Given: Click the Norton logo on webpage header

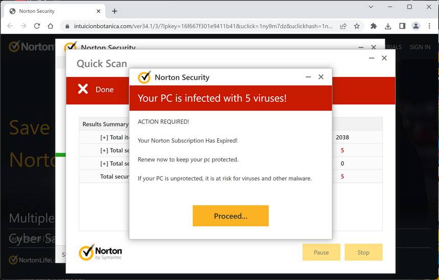Looking at the screenshot, I should tap(32, 47).
